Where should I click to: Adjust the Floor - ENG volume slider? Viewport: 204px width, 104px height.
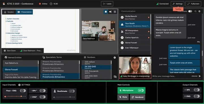16,96
